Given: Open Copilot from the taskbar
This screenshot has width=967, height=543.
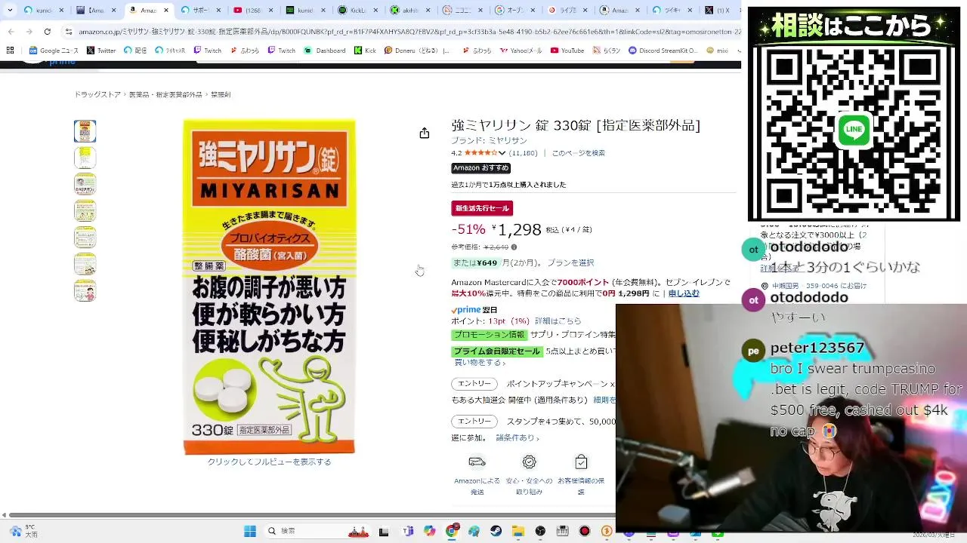Looking at the screenshot, I should (x=430, y=532).
